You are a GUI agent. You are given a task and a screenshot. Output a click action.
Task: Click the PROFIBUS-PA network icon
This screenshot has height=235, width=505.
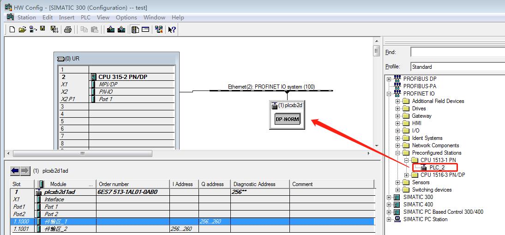point(397,86)
